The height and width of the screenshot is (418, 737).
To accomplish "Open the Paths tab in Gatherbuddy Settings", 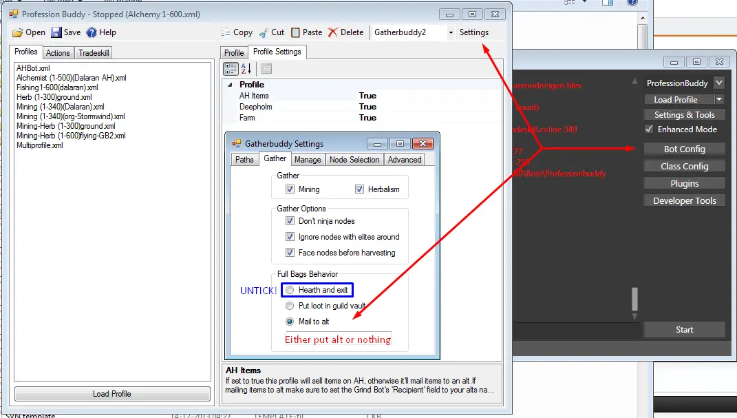I will [244, 159].
